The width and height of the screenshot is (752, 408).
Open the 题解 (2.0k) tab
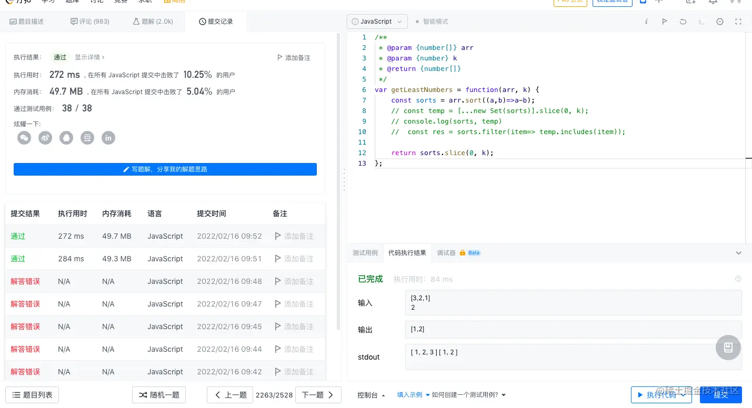[x=153, y=22]
